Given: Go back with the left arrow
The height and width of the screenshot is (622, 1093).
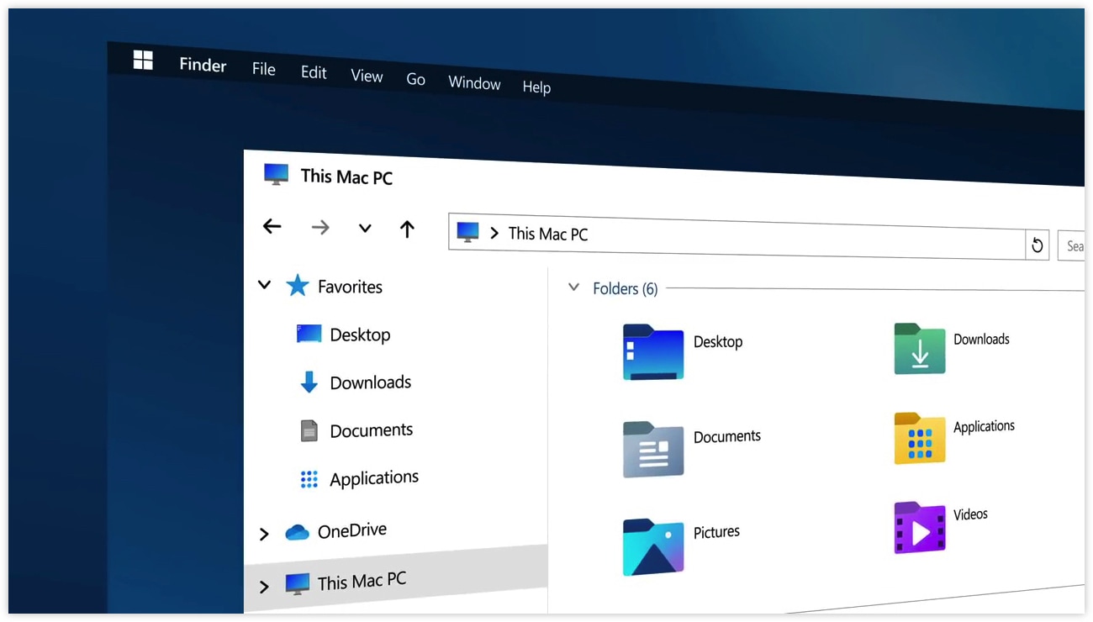Looking at the screenshot, I should [272, 226].
